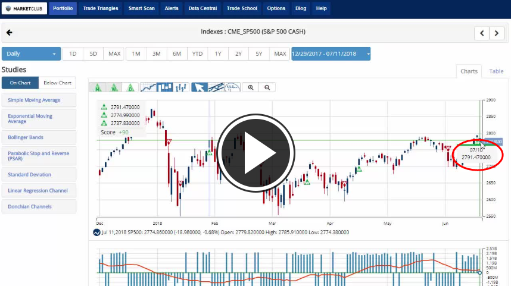Viewport: 511px width, 286px height.
Task: Play the video overlay
Action: coord(255,153)
